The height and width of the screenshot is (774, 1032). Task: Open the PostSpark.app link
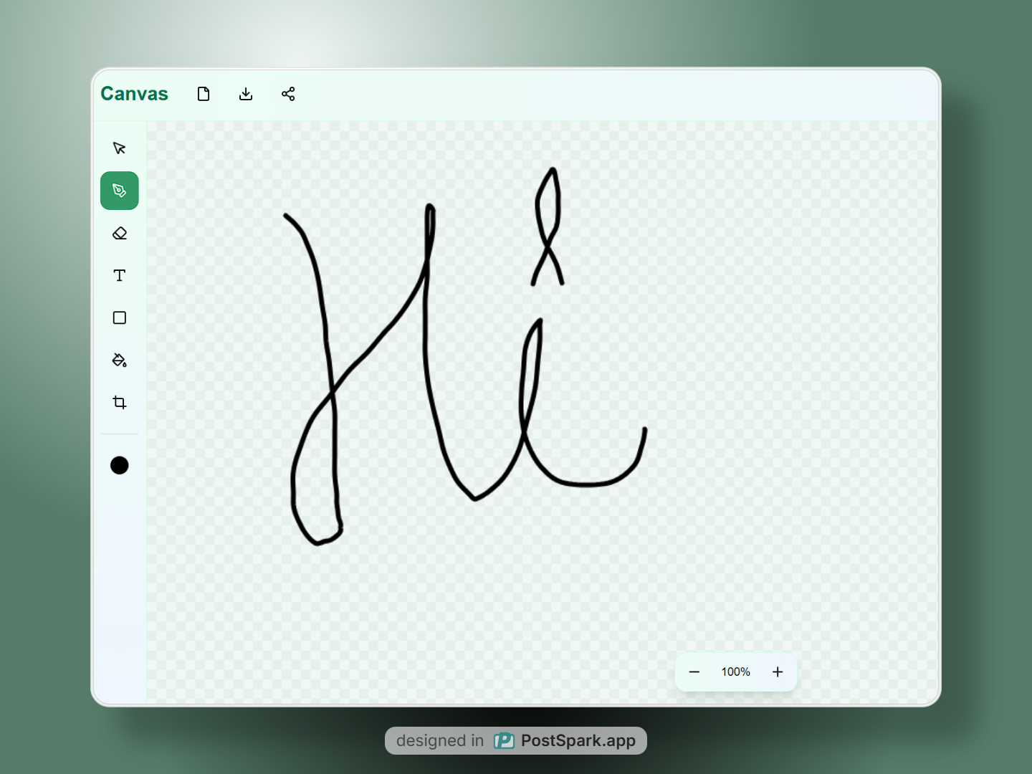click(578, 740)
